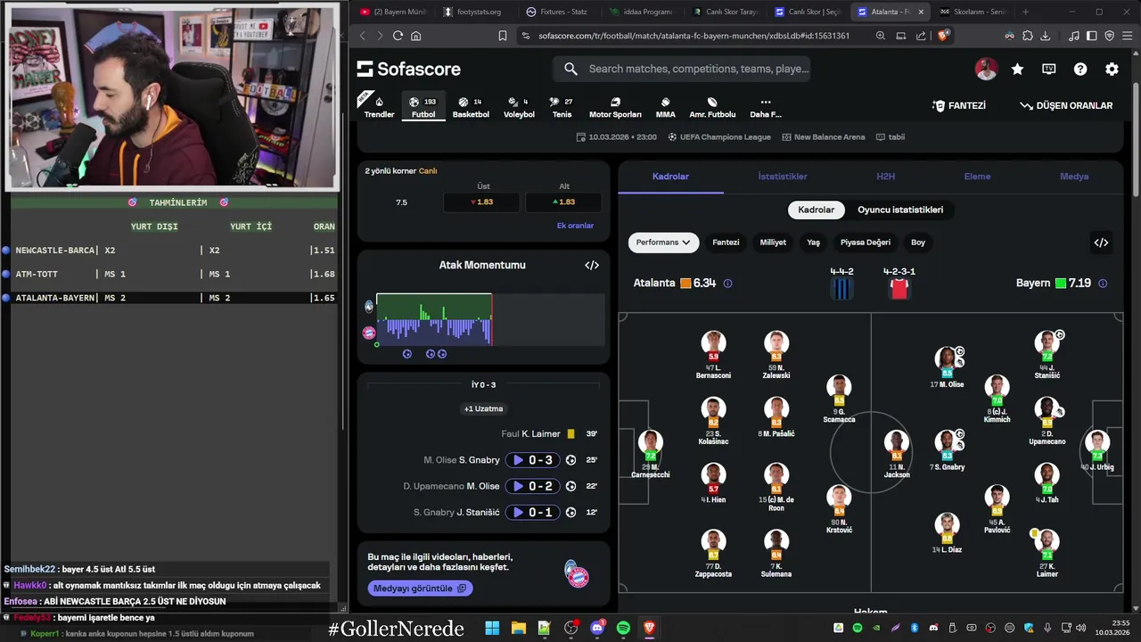The image size is (1141, 642).
Task: Open the Ek oranlar link
Action: click(575, 226)
